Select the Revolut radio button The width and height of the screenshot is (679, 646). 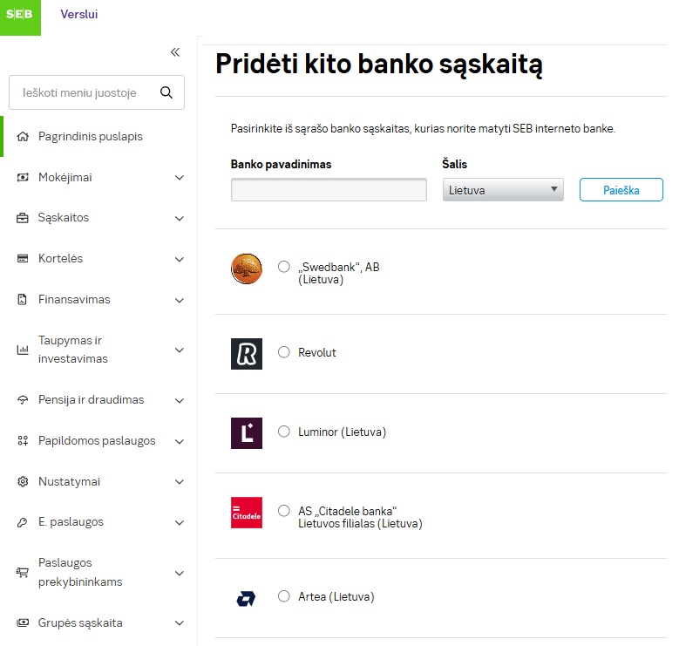pyautogui.click(x=284, y=352)
